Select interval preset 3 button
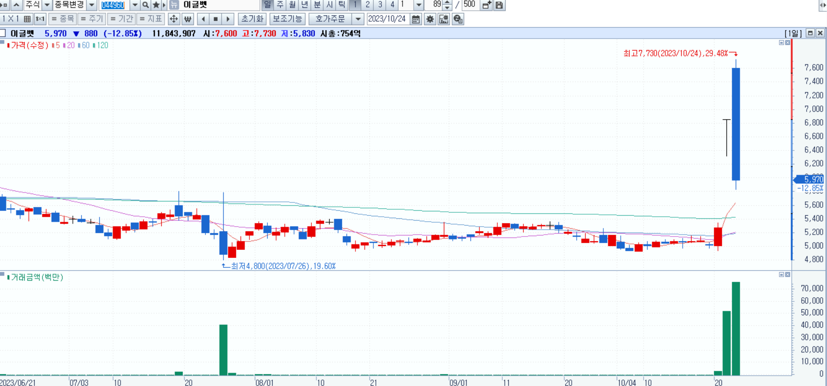This screenshot has height=386, width=827. [x=380, y=5]
